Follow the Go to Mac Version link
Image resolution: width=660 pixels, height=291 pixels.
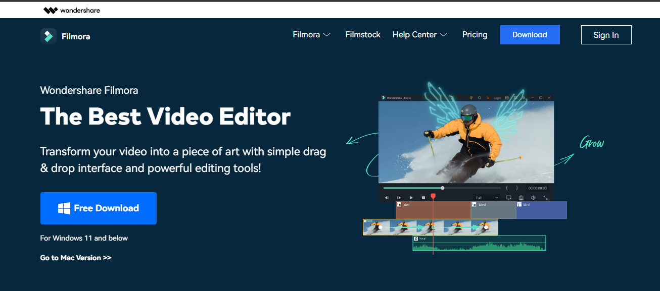coord(76,258)
